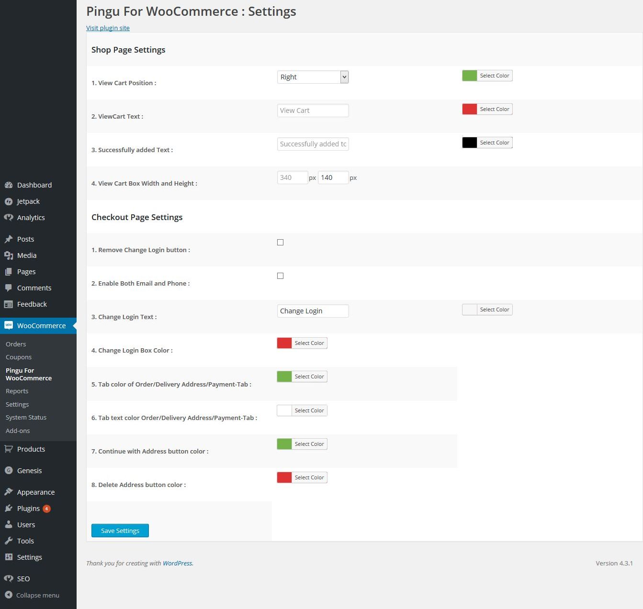Click the Dashboard gauge icon
Screen dimensions: 643x609
(9, 185)
